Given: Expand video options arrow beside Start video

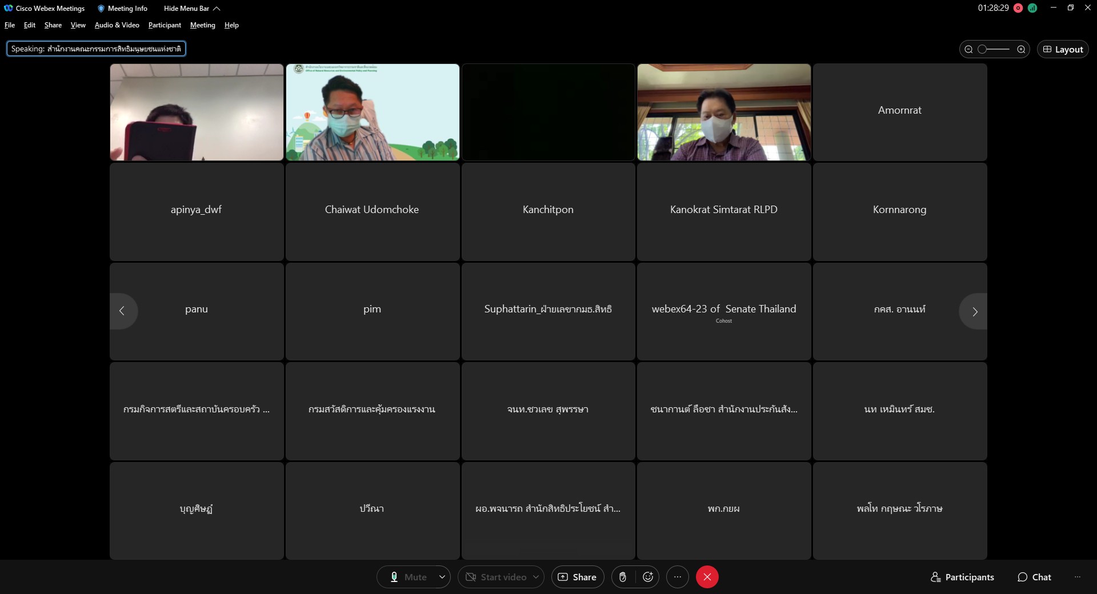Looking at the screenshot, I should coord(536,577).
